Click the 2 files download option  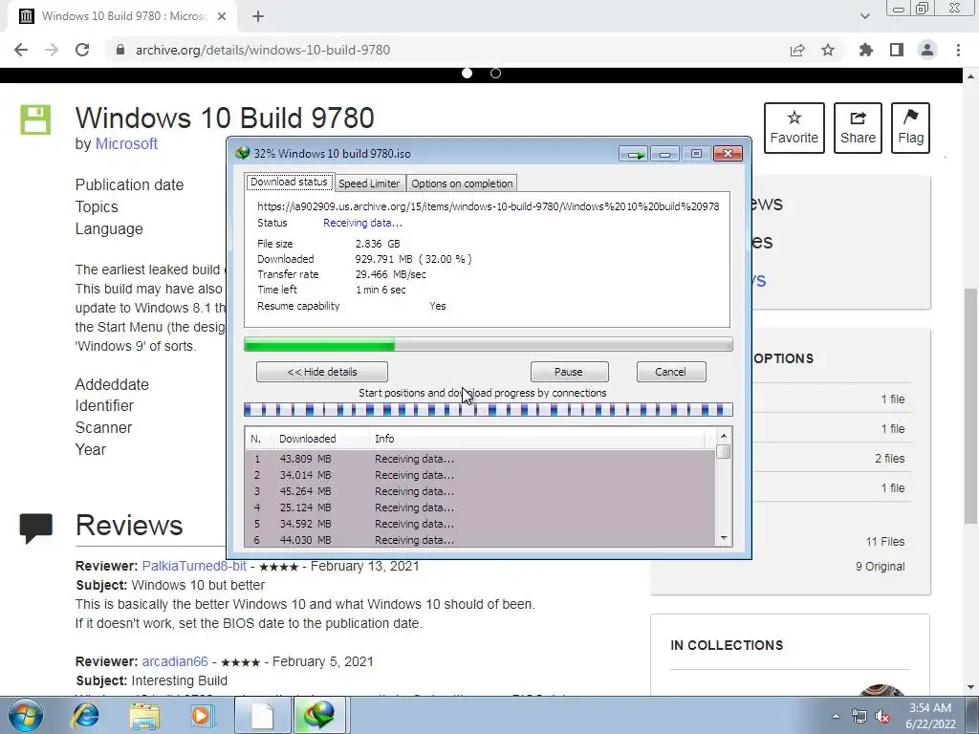tap(890, 458)
